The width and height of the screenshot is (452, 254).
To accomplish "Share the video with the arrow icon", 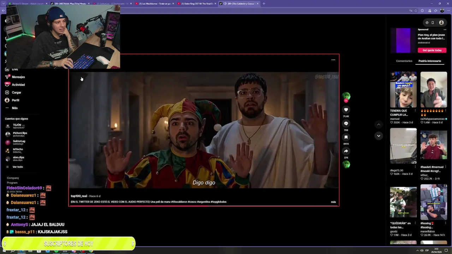I will tap(346, 151).
